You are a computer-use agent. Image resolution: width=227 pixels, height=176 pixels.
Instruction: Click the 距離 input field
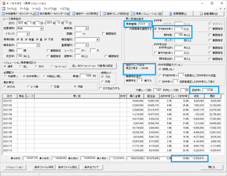(78, 34)
